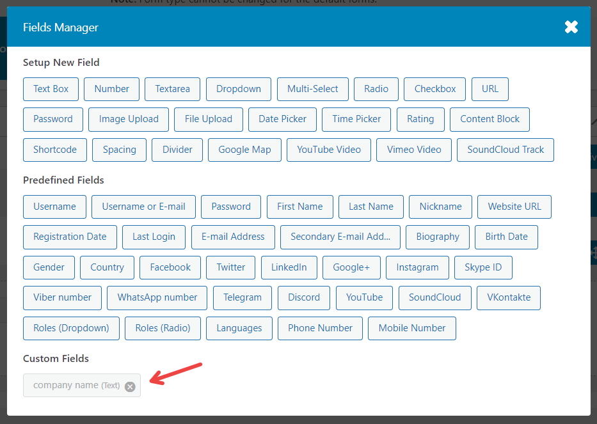Image resolution: width=597 pixels, height=424 pixels.
Task: Insert the Facebook predefined field
Action: (x=170, y=267)
